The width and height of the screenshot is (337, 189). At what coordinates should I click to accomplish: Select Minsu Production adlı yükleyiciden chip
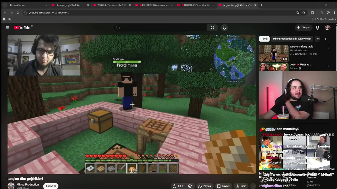point(292,39)
